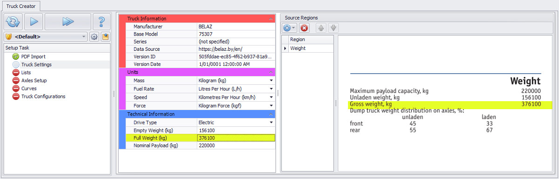This screenshot has width=559, height=179.
Task: Click the add region plus button
Action: pyautogui.click(x=287, y=28)
